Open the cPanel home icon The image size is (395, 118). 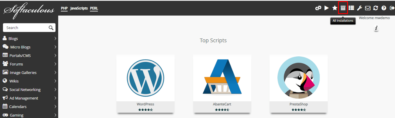(x=318, y=8)
